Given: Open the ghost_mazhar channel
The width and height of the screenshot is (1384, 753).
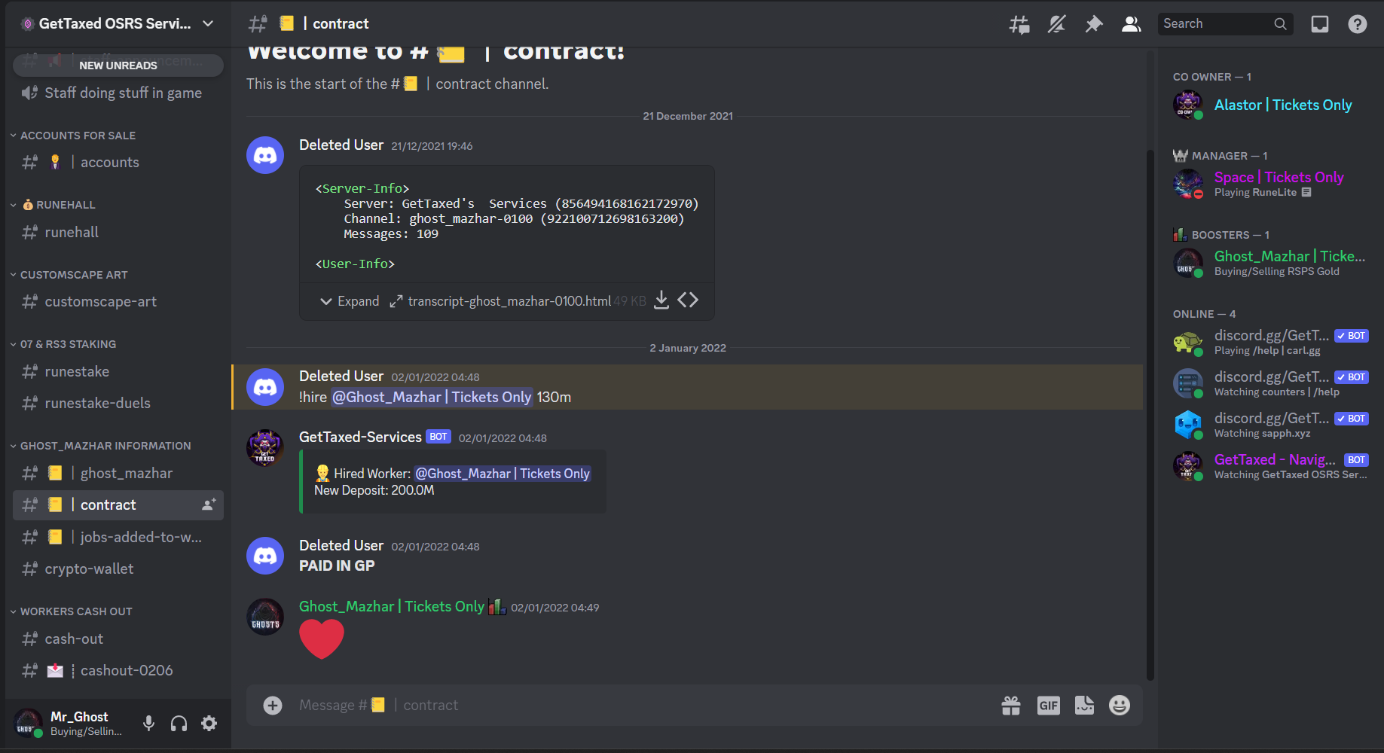Looking at the screenshot, I should (x=118, y=473).
